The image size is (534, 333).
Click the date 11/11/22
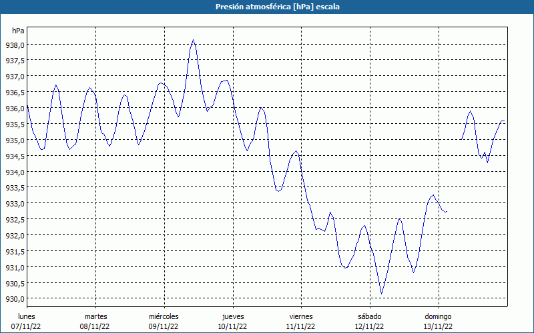point(301,326)
